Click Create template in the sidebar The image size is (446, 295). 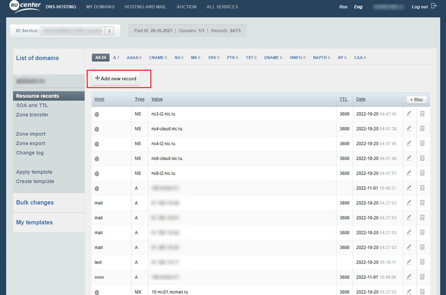coord(35,181)
